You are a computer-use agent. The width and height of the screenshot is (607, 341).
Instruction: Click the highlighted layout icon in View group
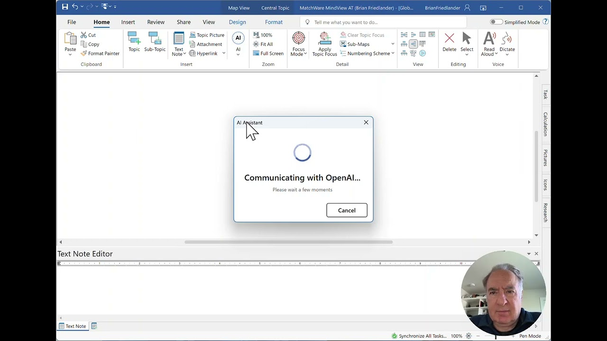413,44
